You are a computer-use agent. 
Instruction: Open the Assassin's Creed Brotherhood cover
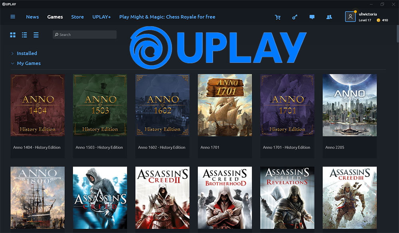[x=225, y=198]
